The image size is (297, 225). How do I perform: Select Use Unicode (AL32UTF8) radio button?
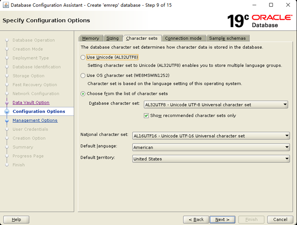click(x=83, y=57)
